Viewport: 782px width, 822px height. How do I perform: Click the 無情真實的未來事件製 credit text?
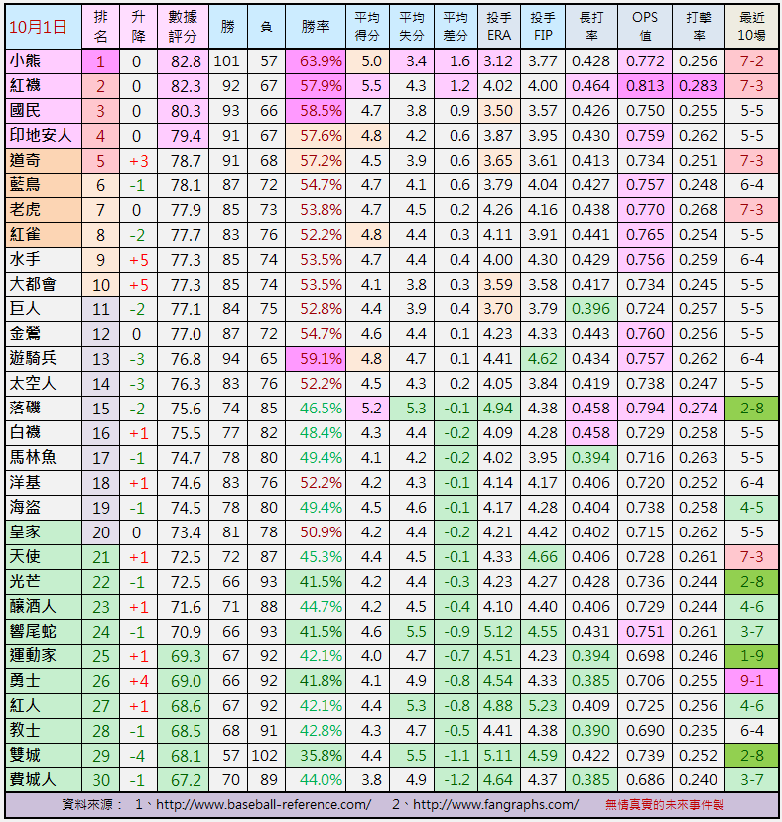(665, 805)
